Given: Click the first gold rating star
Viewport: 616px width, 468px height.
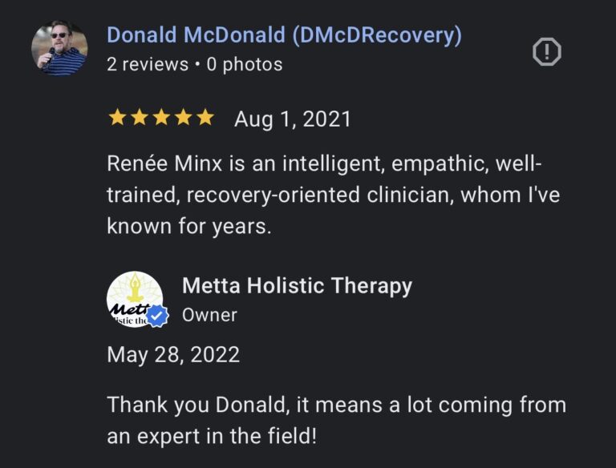Looking at the screenshot, I should (117, 119).
